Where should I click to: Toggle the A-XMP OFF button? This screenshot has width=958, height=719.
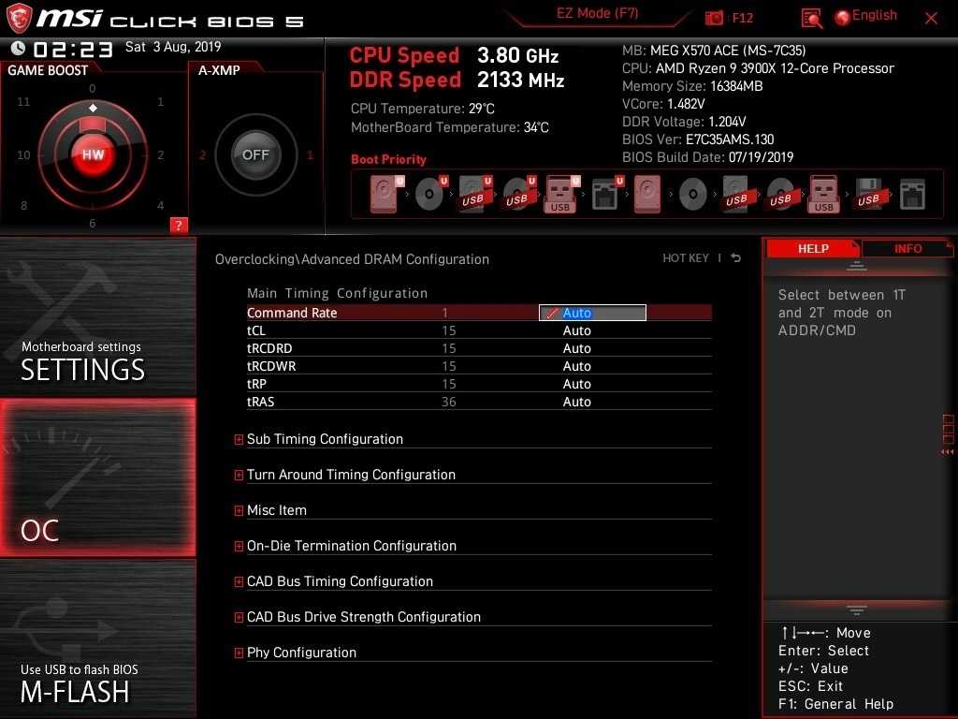255,154
